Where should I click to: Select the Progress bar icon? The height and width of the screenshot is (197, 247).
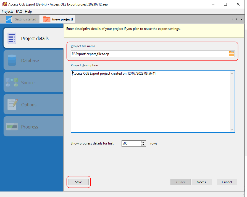coord(12,127)
